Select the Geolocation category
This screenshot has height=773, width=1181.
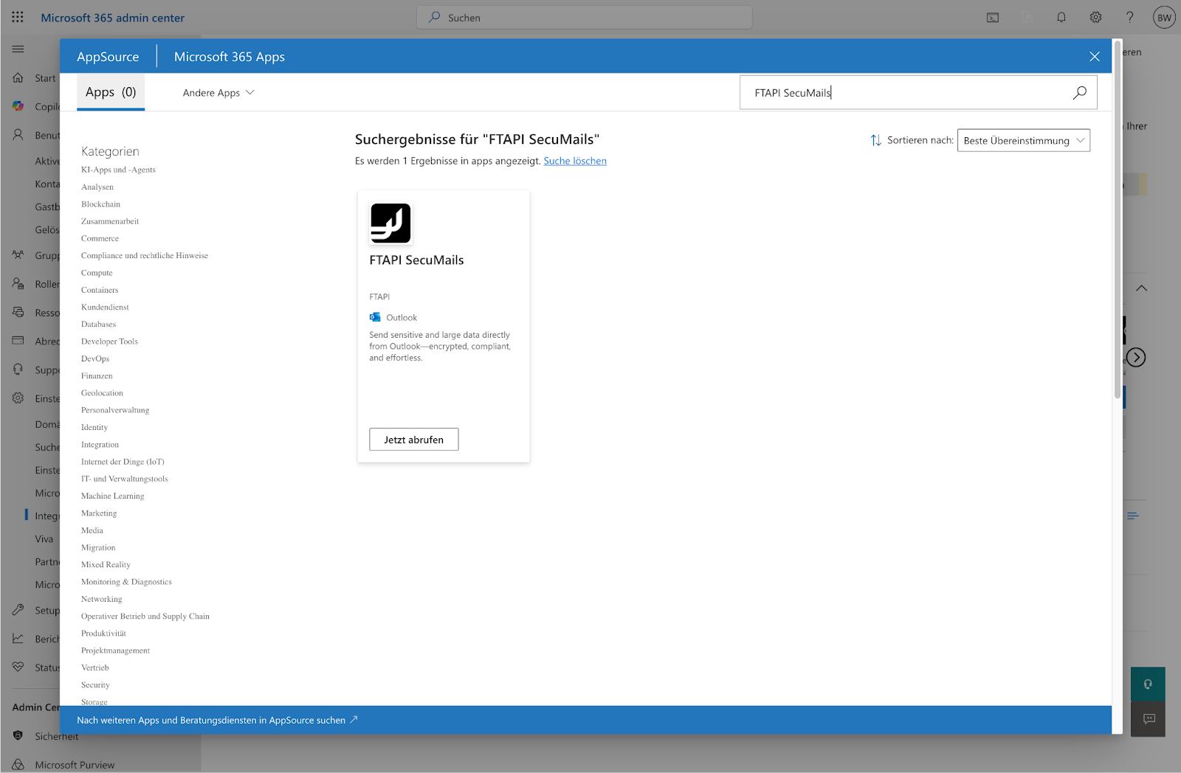click(x=102, y=393)
